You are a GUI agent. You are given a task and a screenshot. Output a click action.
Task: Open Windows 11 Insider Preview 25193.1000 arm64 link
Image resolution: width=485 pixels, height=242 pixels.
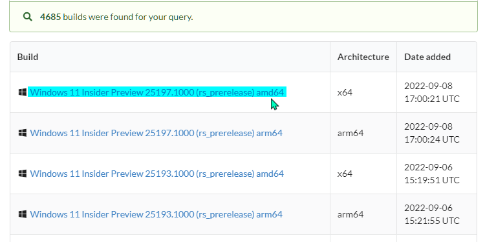[x=156, y=214]
